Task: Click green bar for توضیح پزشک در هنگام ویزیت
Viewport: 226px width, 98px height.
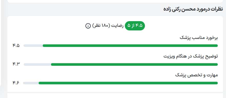Action: click(134, 64)
